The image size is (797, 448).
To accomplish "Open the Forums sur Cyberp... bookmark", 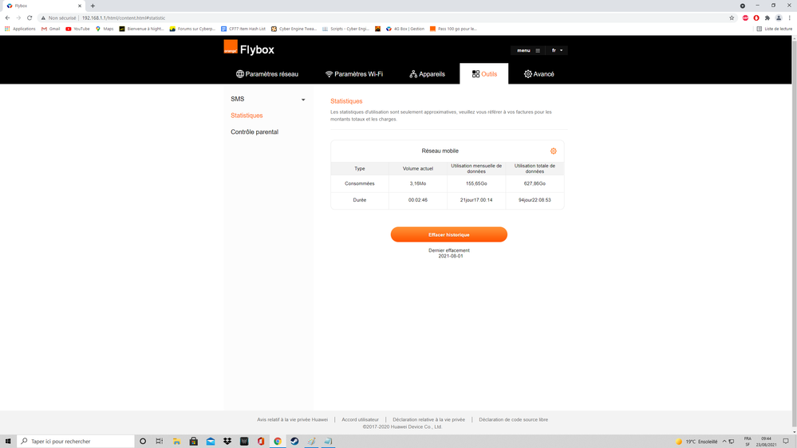I will [x=192, y=29].
